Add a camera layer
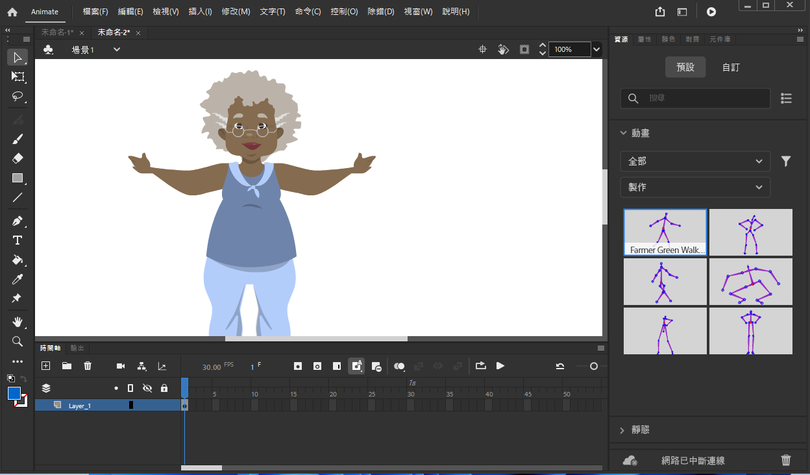 (121, 366)
